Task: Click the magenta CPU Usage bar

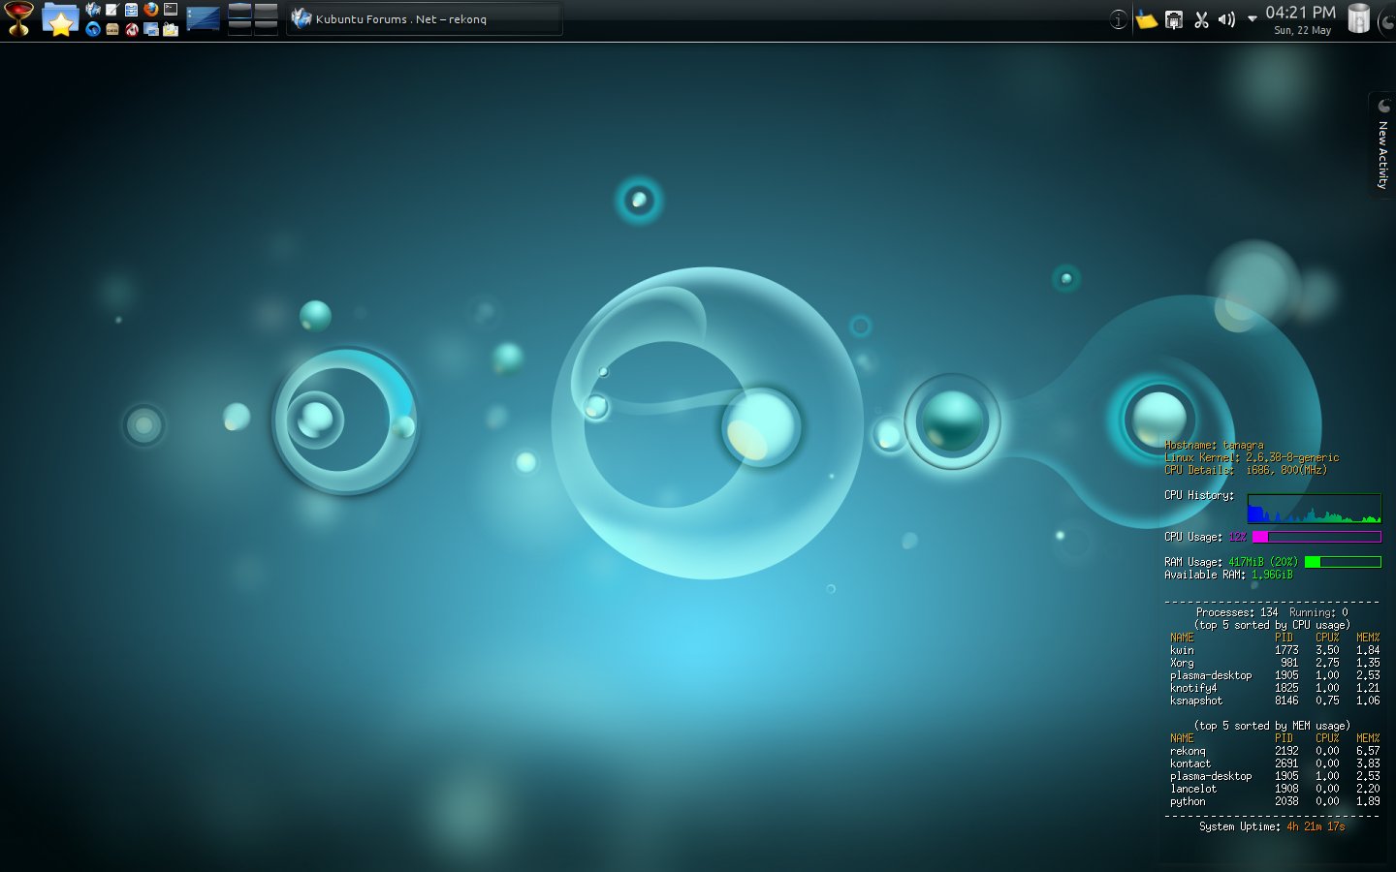Action: (1317, 537)
